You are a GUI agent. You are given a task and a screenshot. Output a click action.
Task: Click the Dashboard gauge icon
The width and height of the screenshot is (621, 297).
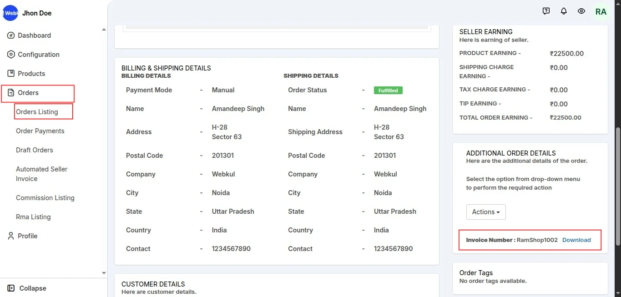click(11, 35)
